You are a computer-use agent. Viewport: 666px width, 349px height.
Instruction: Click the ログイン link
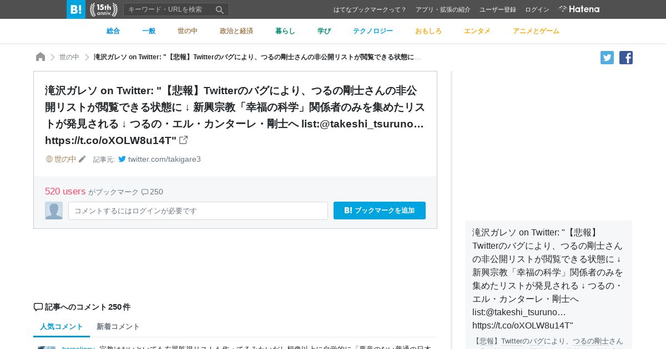(537, 9)
